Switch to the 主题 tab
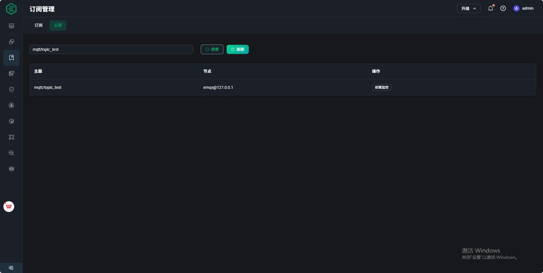 tap(58, 26)
